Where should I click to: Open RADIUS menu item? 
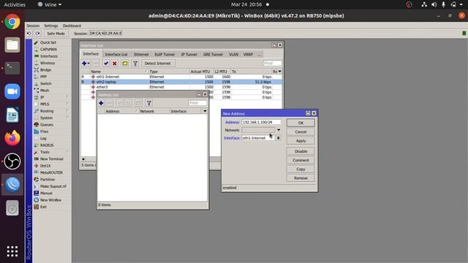click(47, 145)
